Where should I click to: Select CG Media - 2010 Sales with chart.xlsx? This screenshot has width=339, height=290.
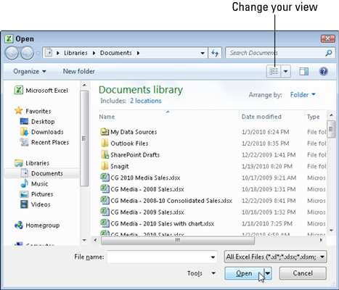coord(158,224)
